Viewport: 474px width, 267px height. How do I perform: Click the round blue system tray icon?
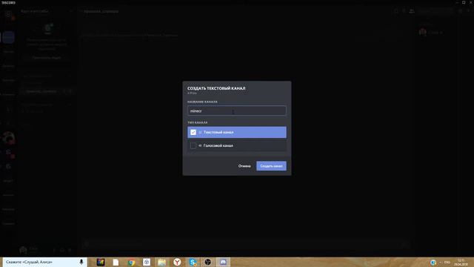[433, 262]
